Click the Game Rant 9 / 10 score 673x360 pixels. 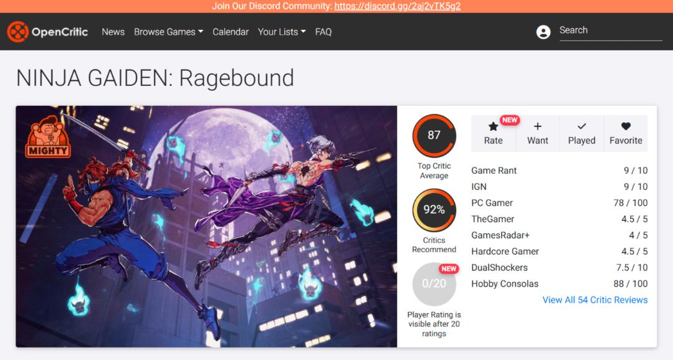pos(636,170)
